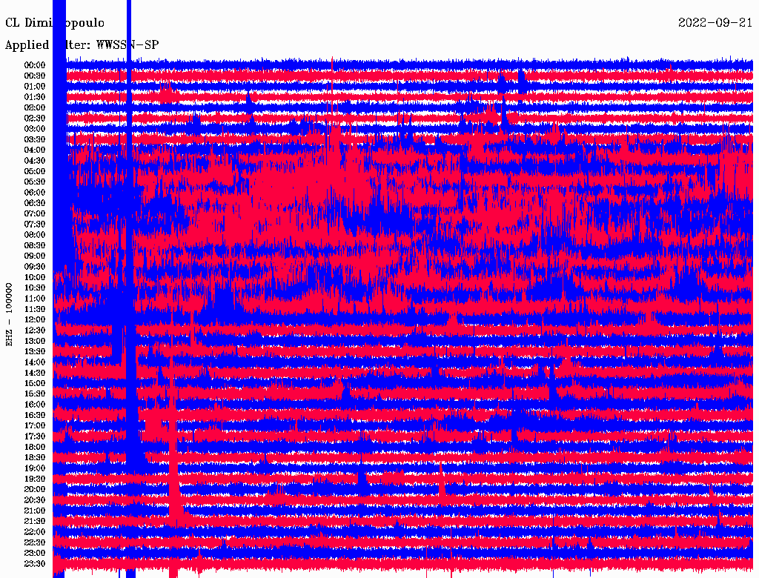Select the 00:30 time label
759x578 pixels.
click(35, 76)
